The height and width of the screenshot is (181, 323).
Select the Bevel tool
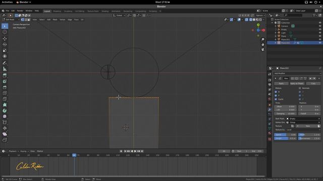(x=5, y=87)
